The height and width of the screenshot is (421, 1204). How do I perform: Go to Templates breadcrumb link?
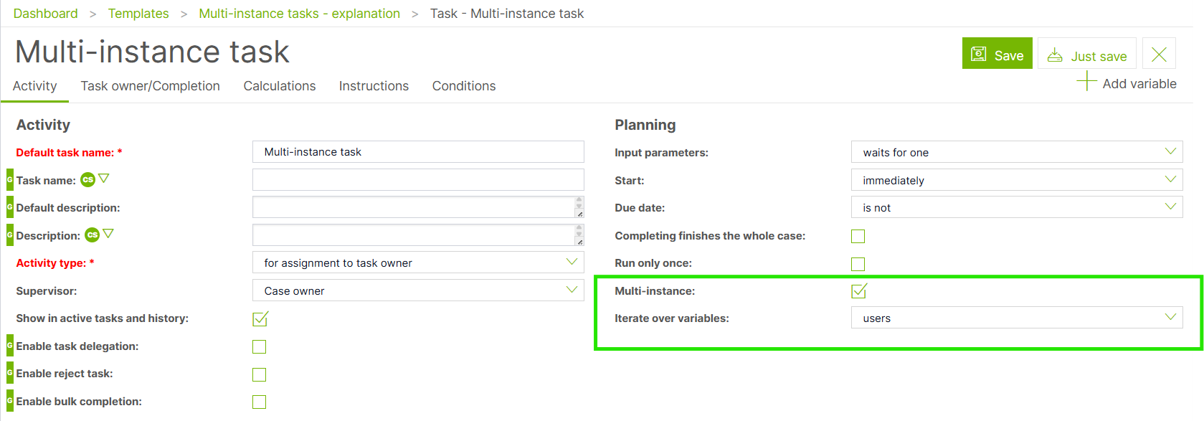tap(138, 14)
